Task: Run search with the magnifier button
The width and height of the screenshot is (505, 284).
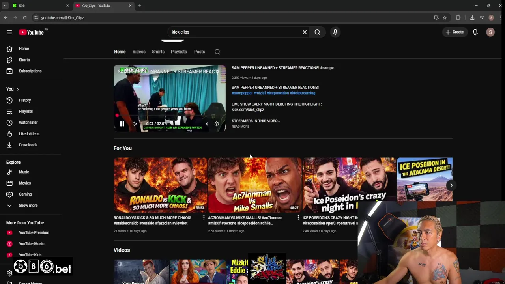Action: point(317,32)
